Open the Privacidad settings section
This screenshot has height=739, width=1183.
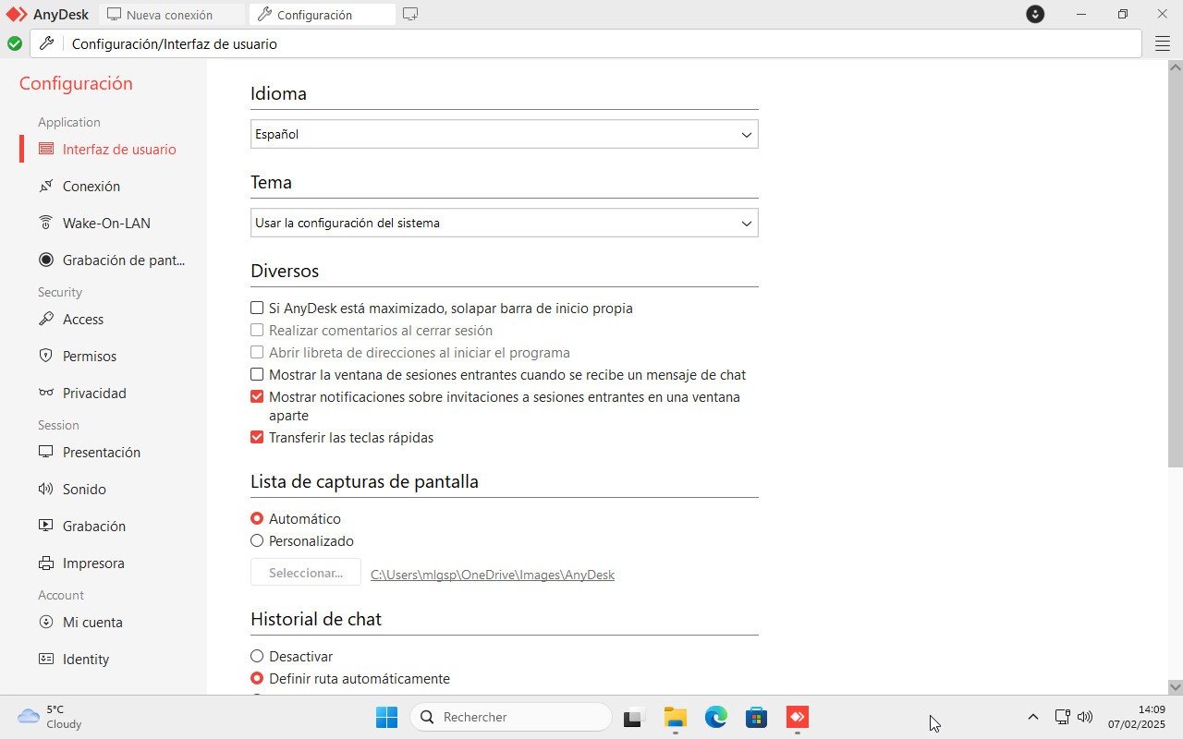tap(94, 393)
